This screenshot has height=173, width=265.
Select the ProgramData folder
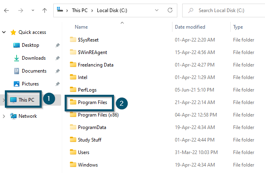[92, 127]
